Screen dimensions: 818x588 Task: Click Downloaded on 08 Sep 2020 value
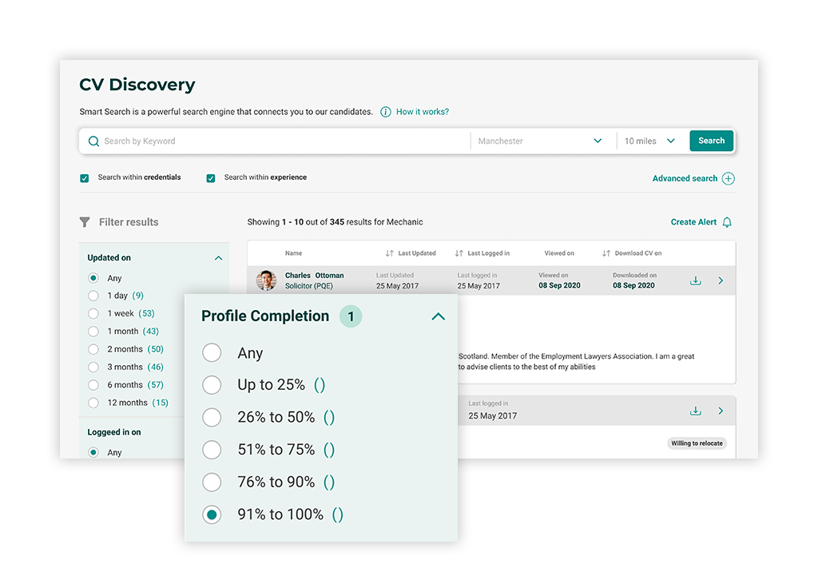tap(633, 285)
